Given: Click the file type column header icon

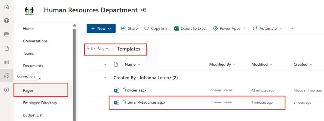Looking at the screenshot, I should pyautogui.click(x=116, y=64).
